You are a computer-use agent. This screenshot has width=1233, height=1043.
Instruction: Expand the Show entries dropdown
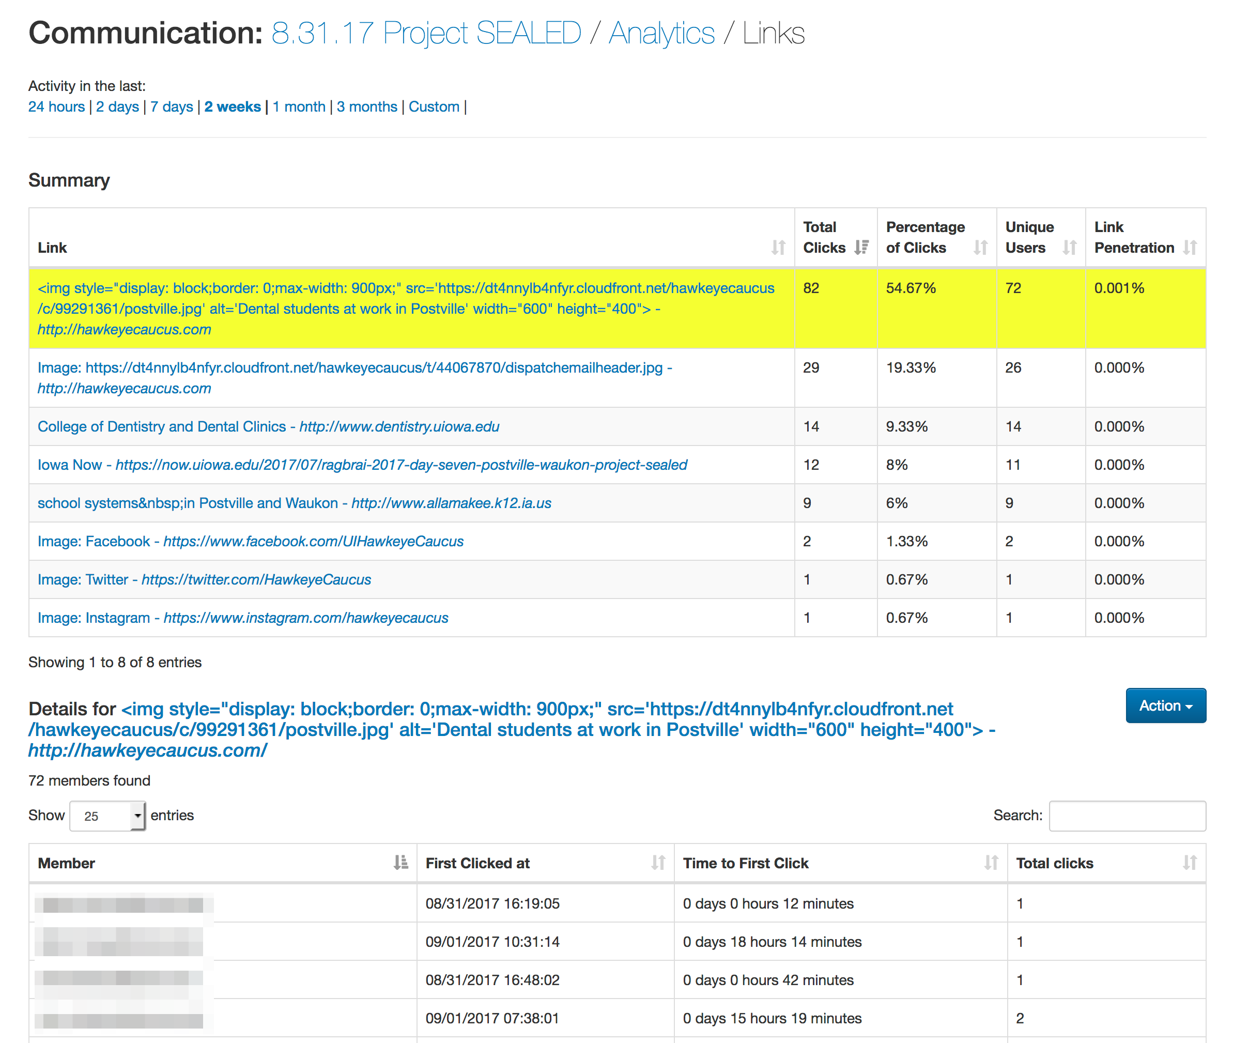(107, 816)
